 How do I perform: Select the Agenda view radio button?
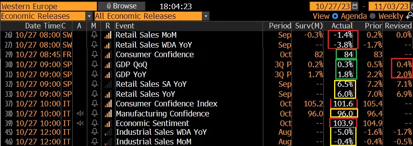(x=335, y=16)
